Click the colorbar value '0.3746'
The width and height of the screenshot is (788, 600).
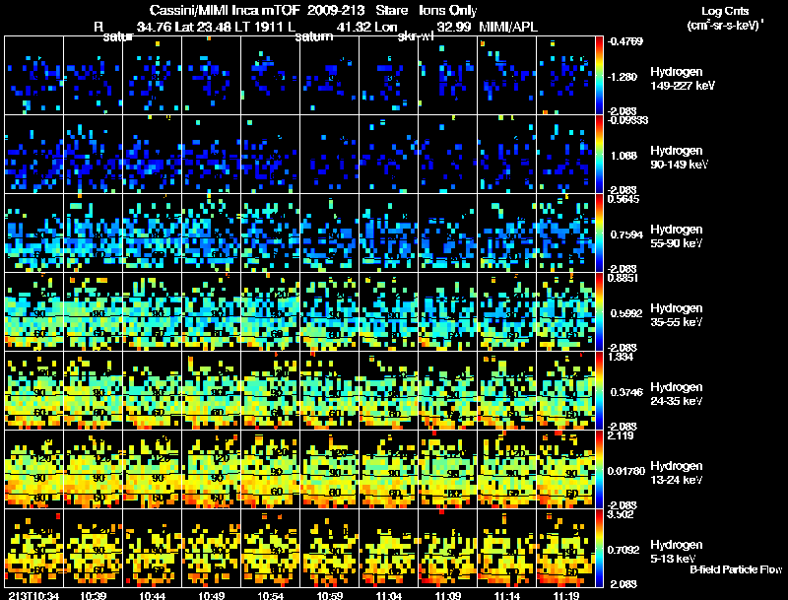coord(626,392)
